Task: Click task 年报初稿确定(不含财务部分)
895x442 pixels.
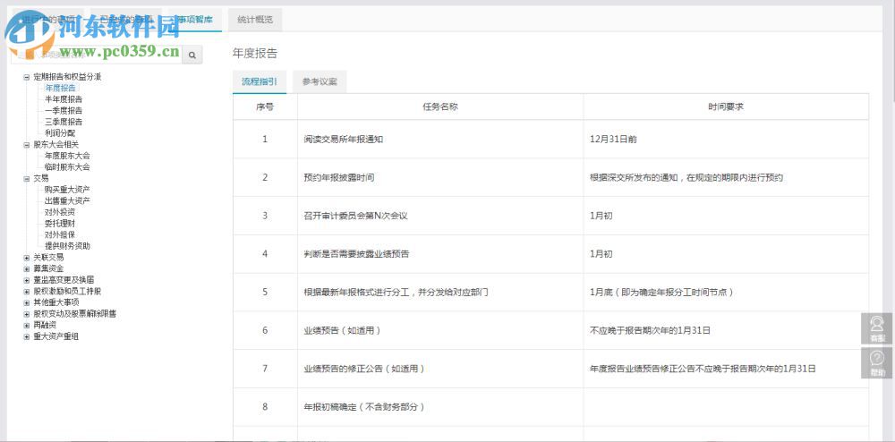Action: coord(365,407)
